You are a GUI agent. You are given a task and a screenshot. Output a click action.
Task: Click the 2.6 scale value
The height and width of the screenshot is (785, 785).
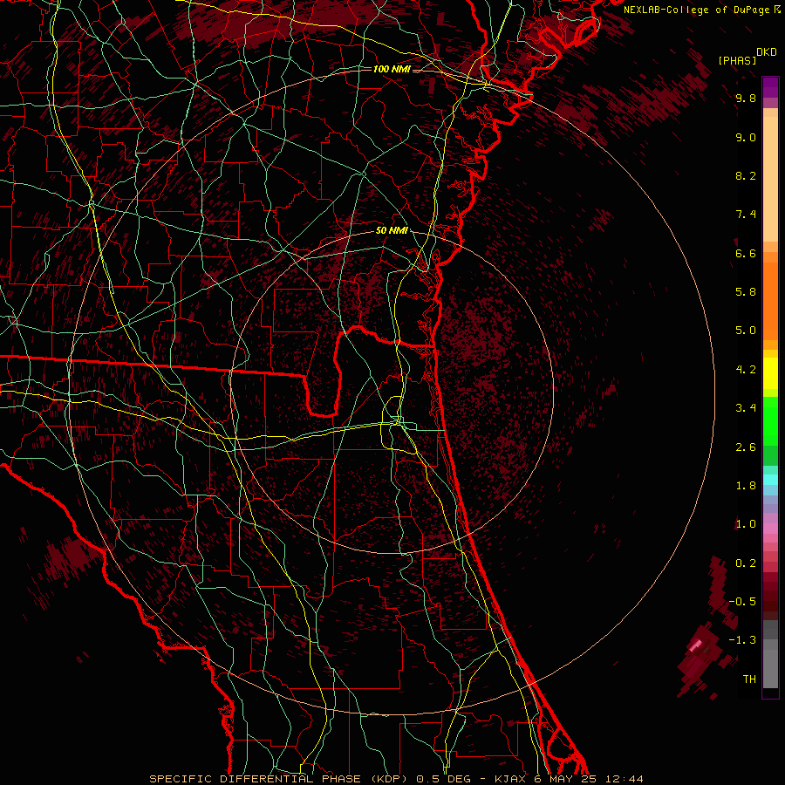(x=746, y=447)
